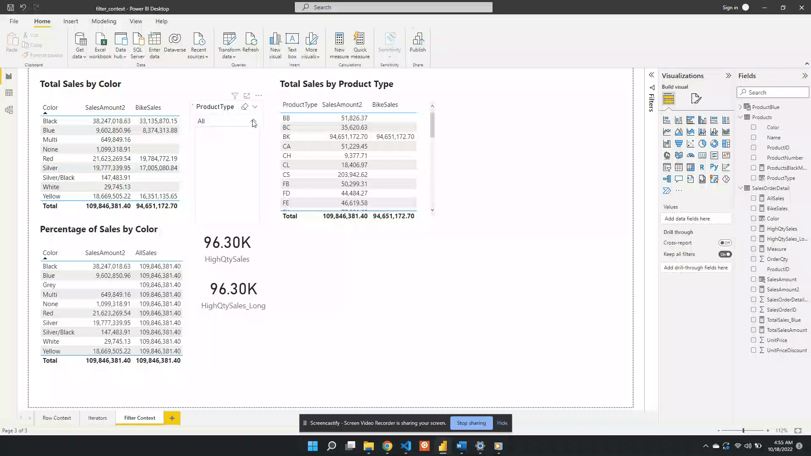Open Model view in left sidebar

coord(9,110)
